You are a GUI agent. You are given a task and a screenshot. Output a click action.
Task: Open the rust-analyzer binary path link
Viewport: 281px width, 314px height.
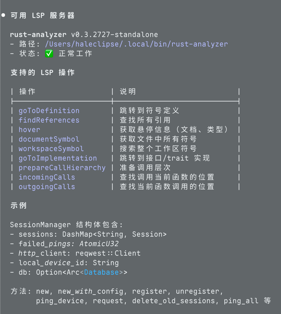pyautogui.click(x=136, y=44)
